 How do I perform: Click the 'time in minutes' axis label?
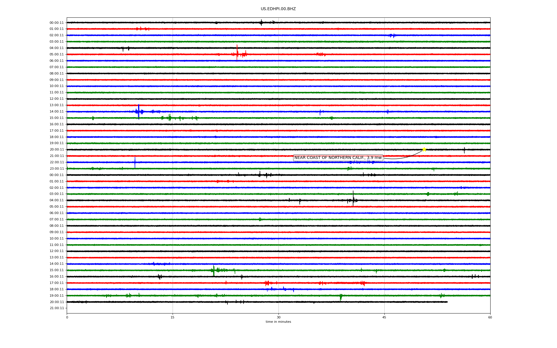[278, 322]
